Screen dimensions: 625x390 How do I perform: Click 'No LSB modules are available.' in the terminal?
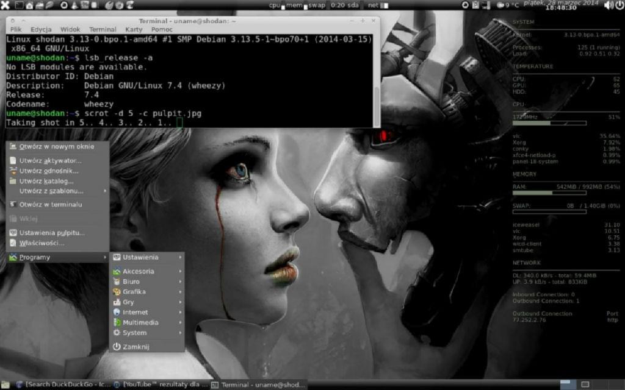pos(76,67)
